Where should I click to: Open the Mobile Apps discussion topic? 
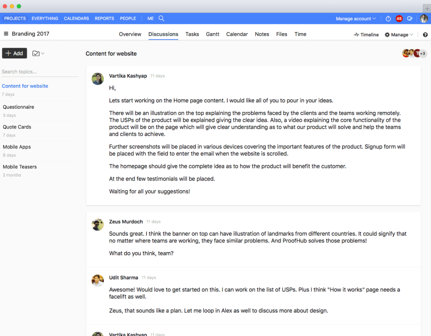click(x=20, y=147)
